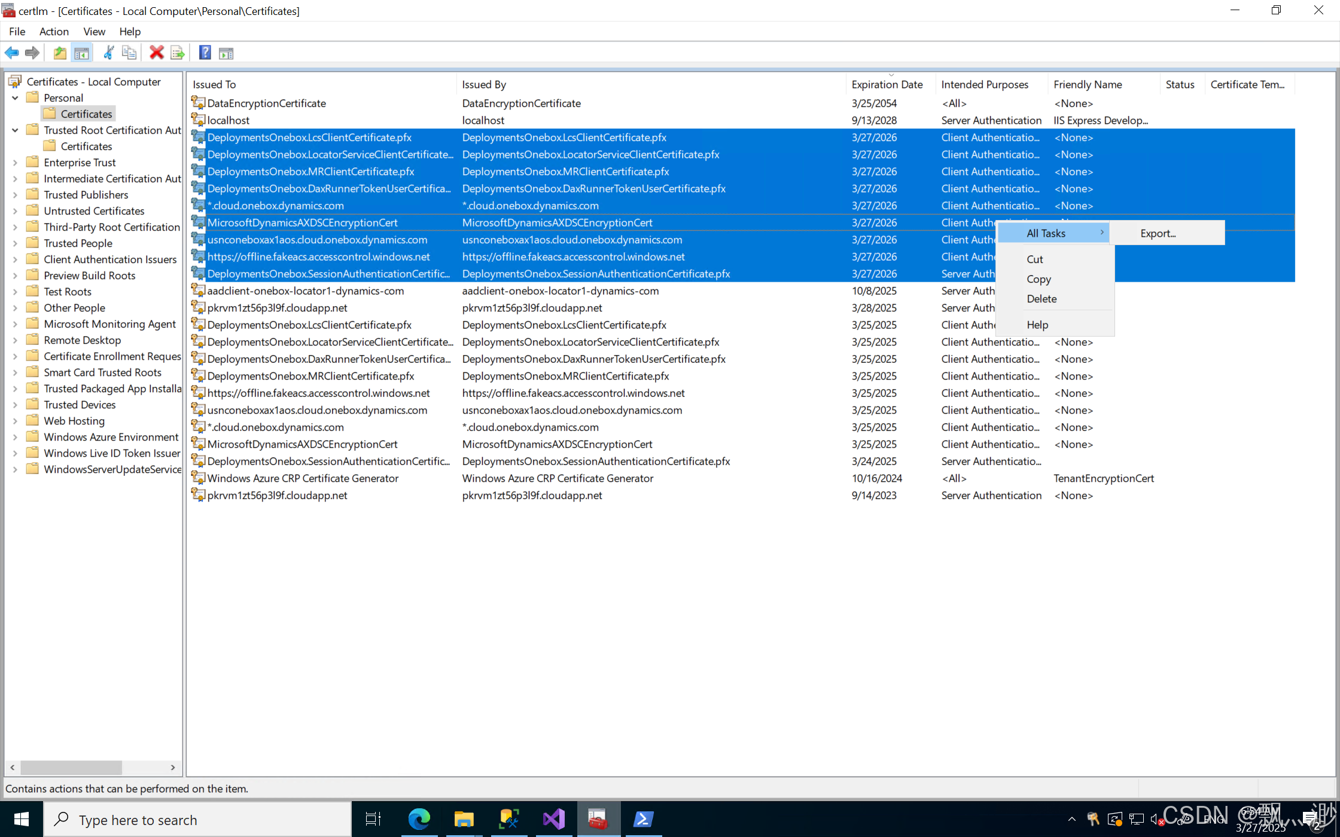Sort by Expiration Date column header
The width and height of the screenshot is (1340, 837).
coord(887,85)
